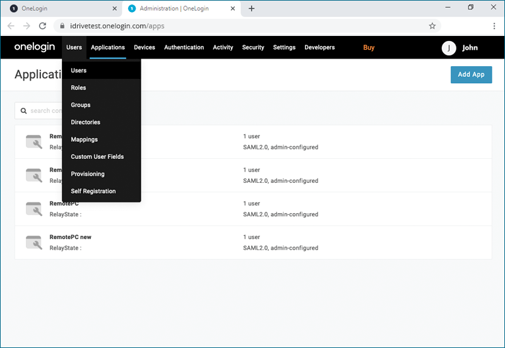Bookmark page with the star icon

(432, 26)
